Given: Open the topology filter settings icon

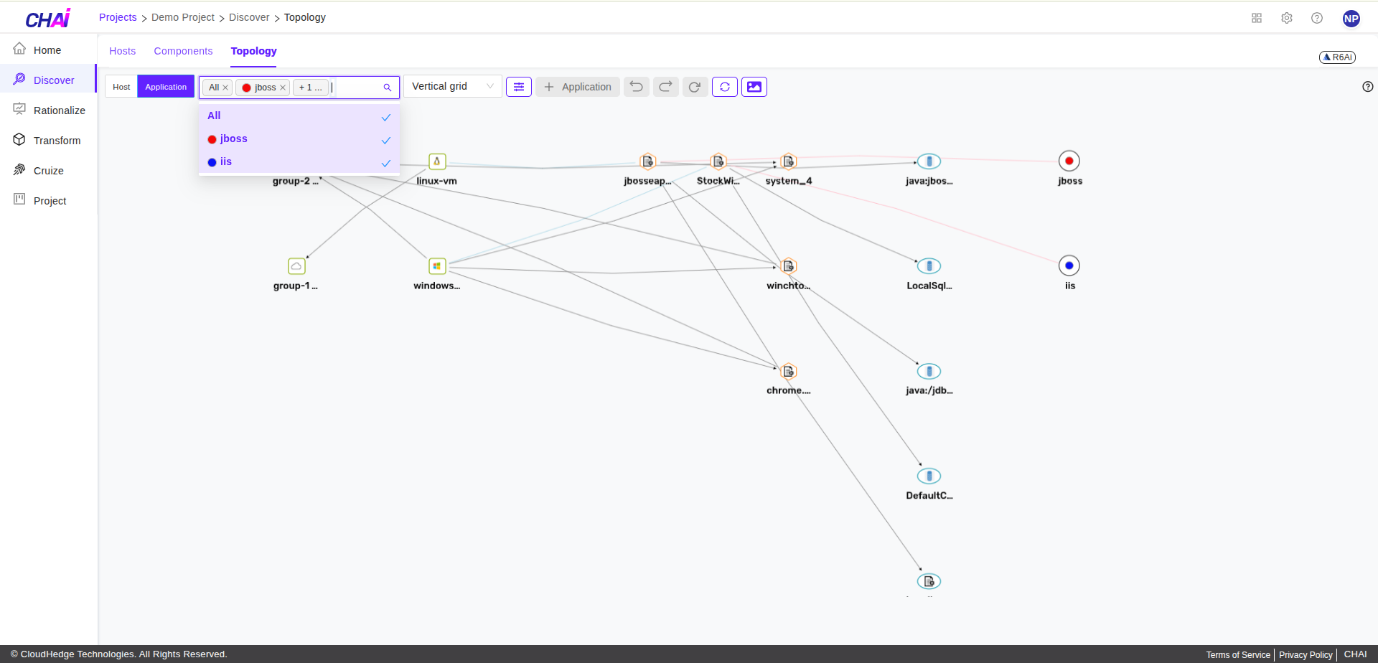Looking at the screenshot, I should pos(518,86).
